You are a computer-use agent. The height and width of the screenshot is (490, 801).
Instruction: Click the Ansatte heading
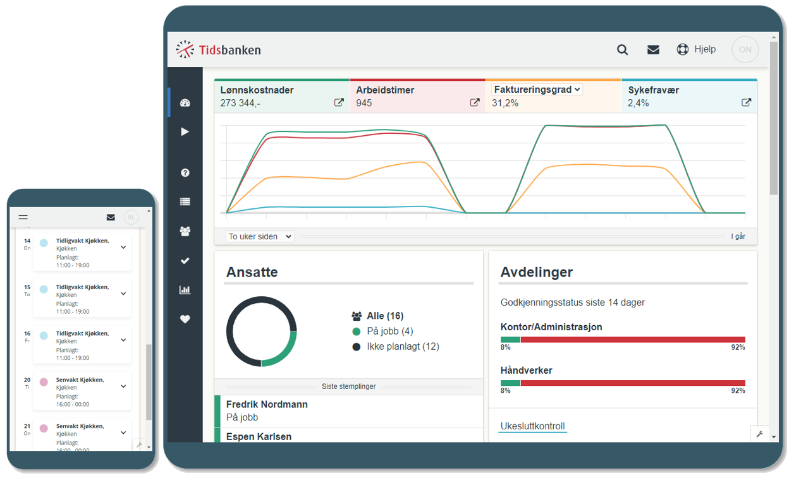click(252, 272)
